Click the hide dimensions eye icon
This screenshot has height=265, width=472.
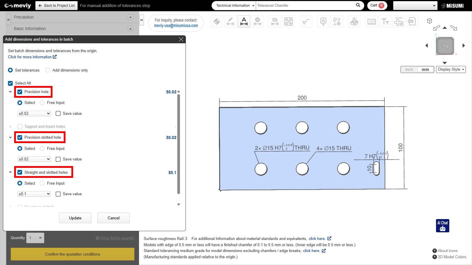pyautogui.click(x=275, y=21)
